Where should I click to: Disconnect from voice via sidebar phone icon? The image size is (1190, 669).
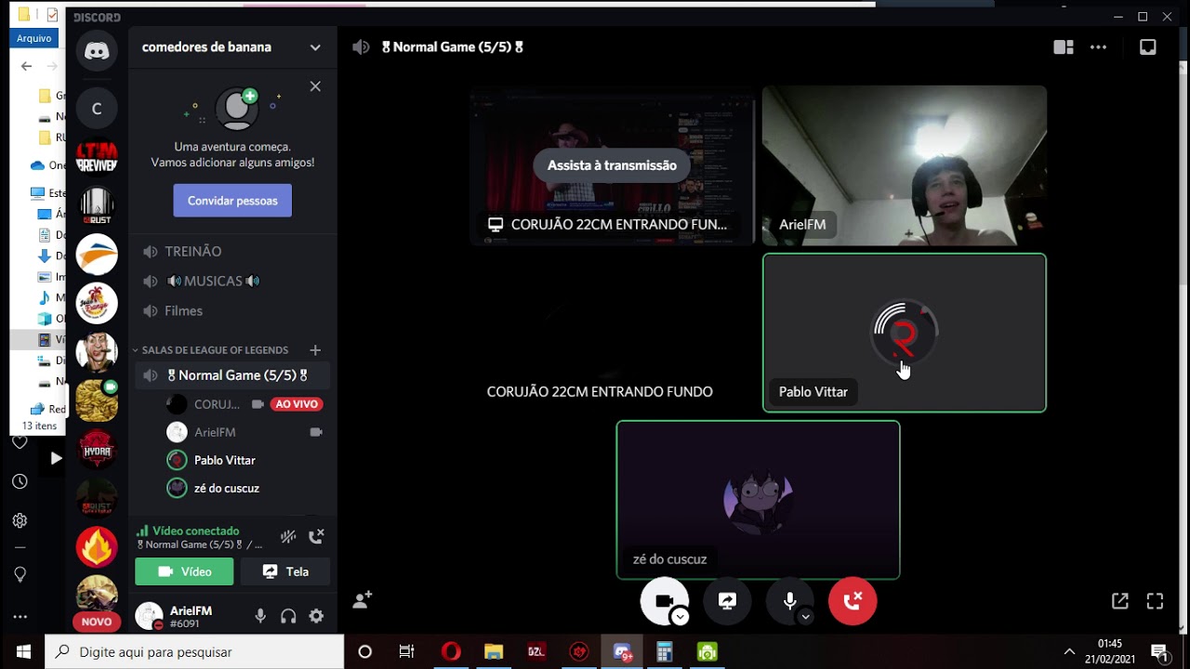click(316, 536)
